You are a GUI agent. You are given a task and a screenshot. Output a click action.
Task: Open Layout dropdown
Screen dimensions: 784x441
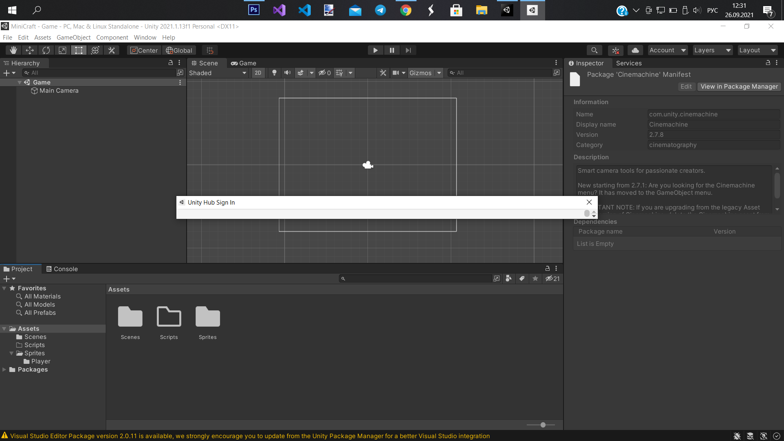[757, 50]
